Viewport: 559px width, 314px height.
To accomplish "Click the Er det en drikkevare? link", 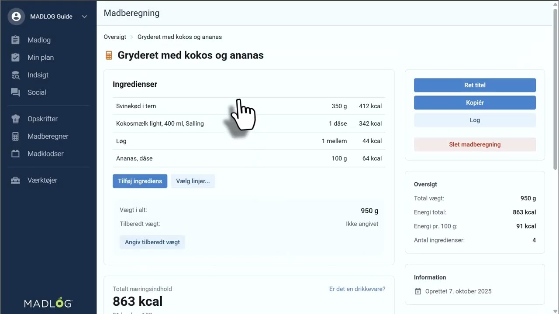I will click(x=357, y=289).
